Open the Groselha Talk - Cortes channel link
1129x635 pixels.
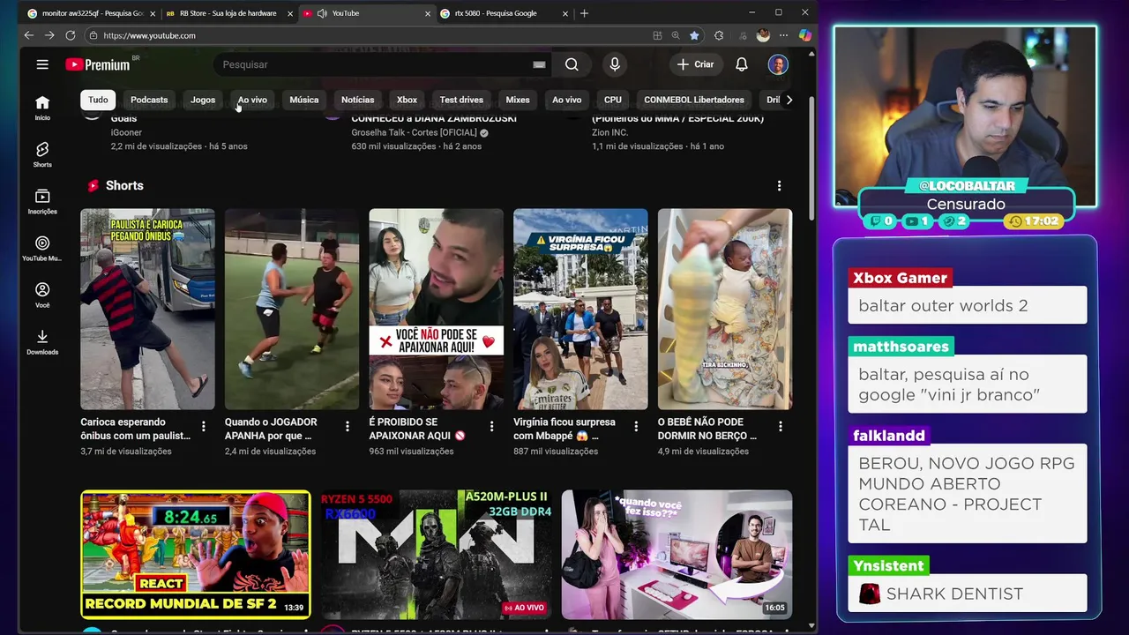coord(415,132)
